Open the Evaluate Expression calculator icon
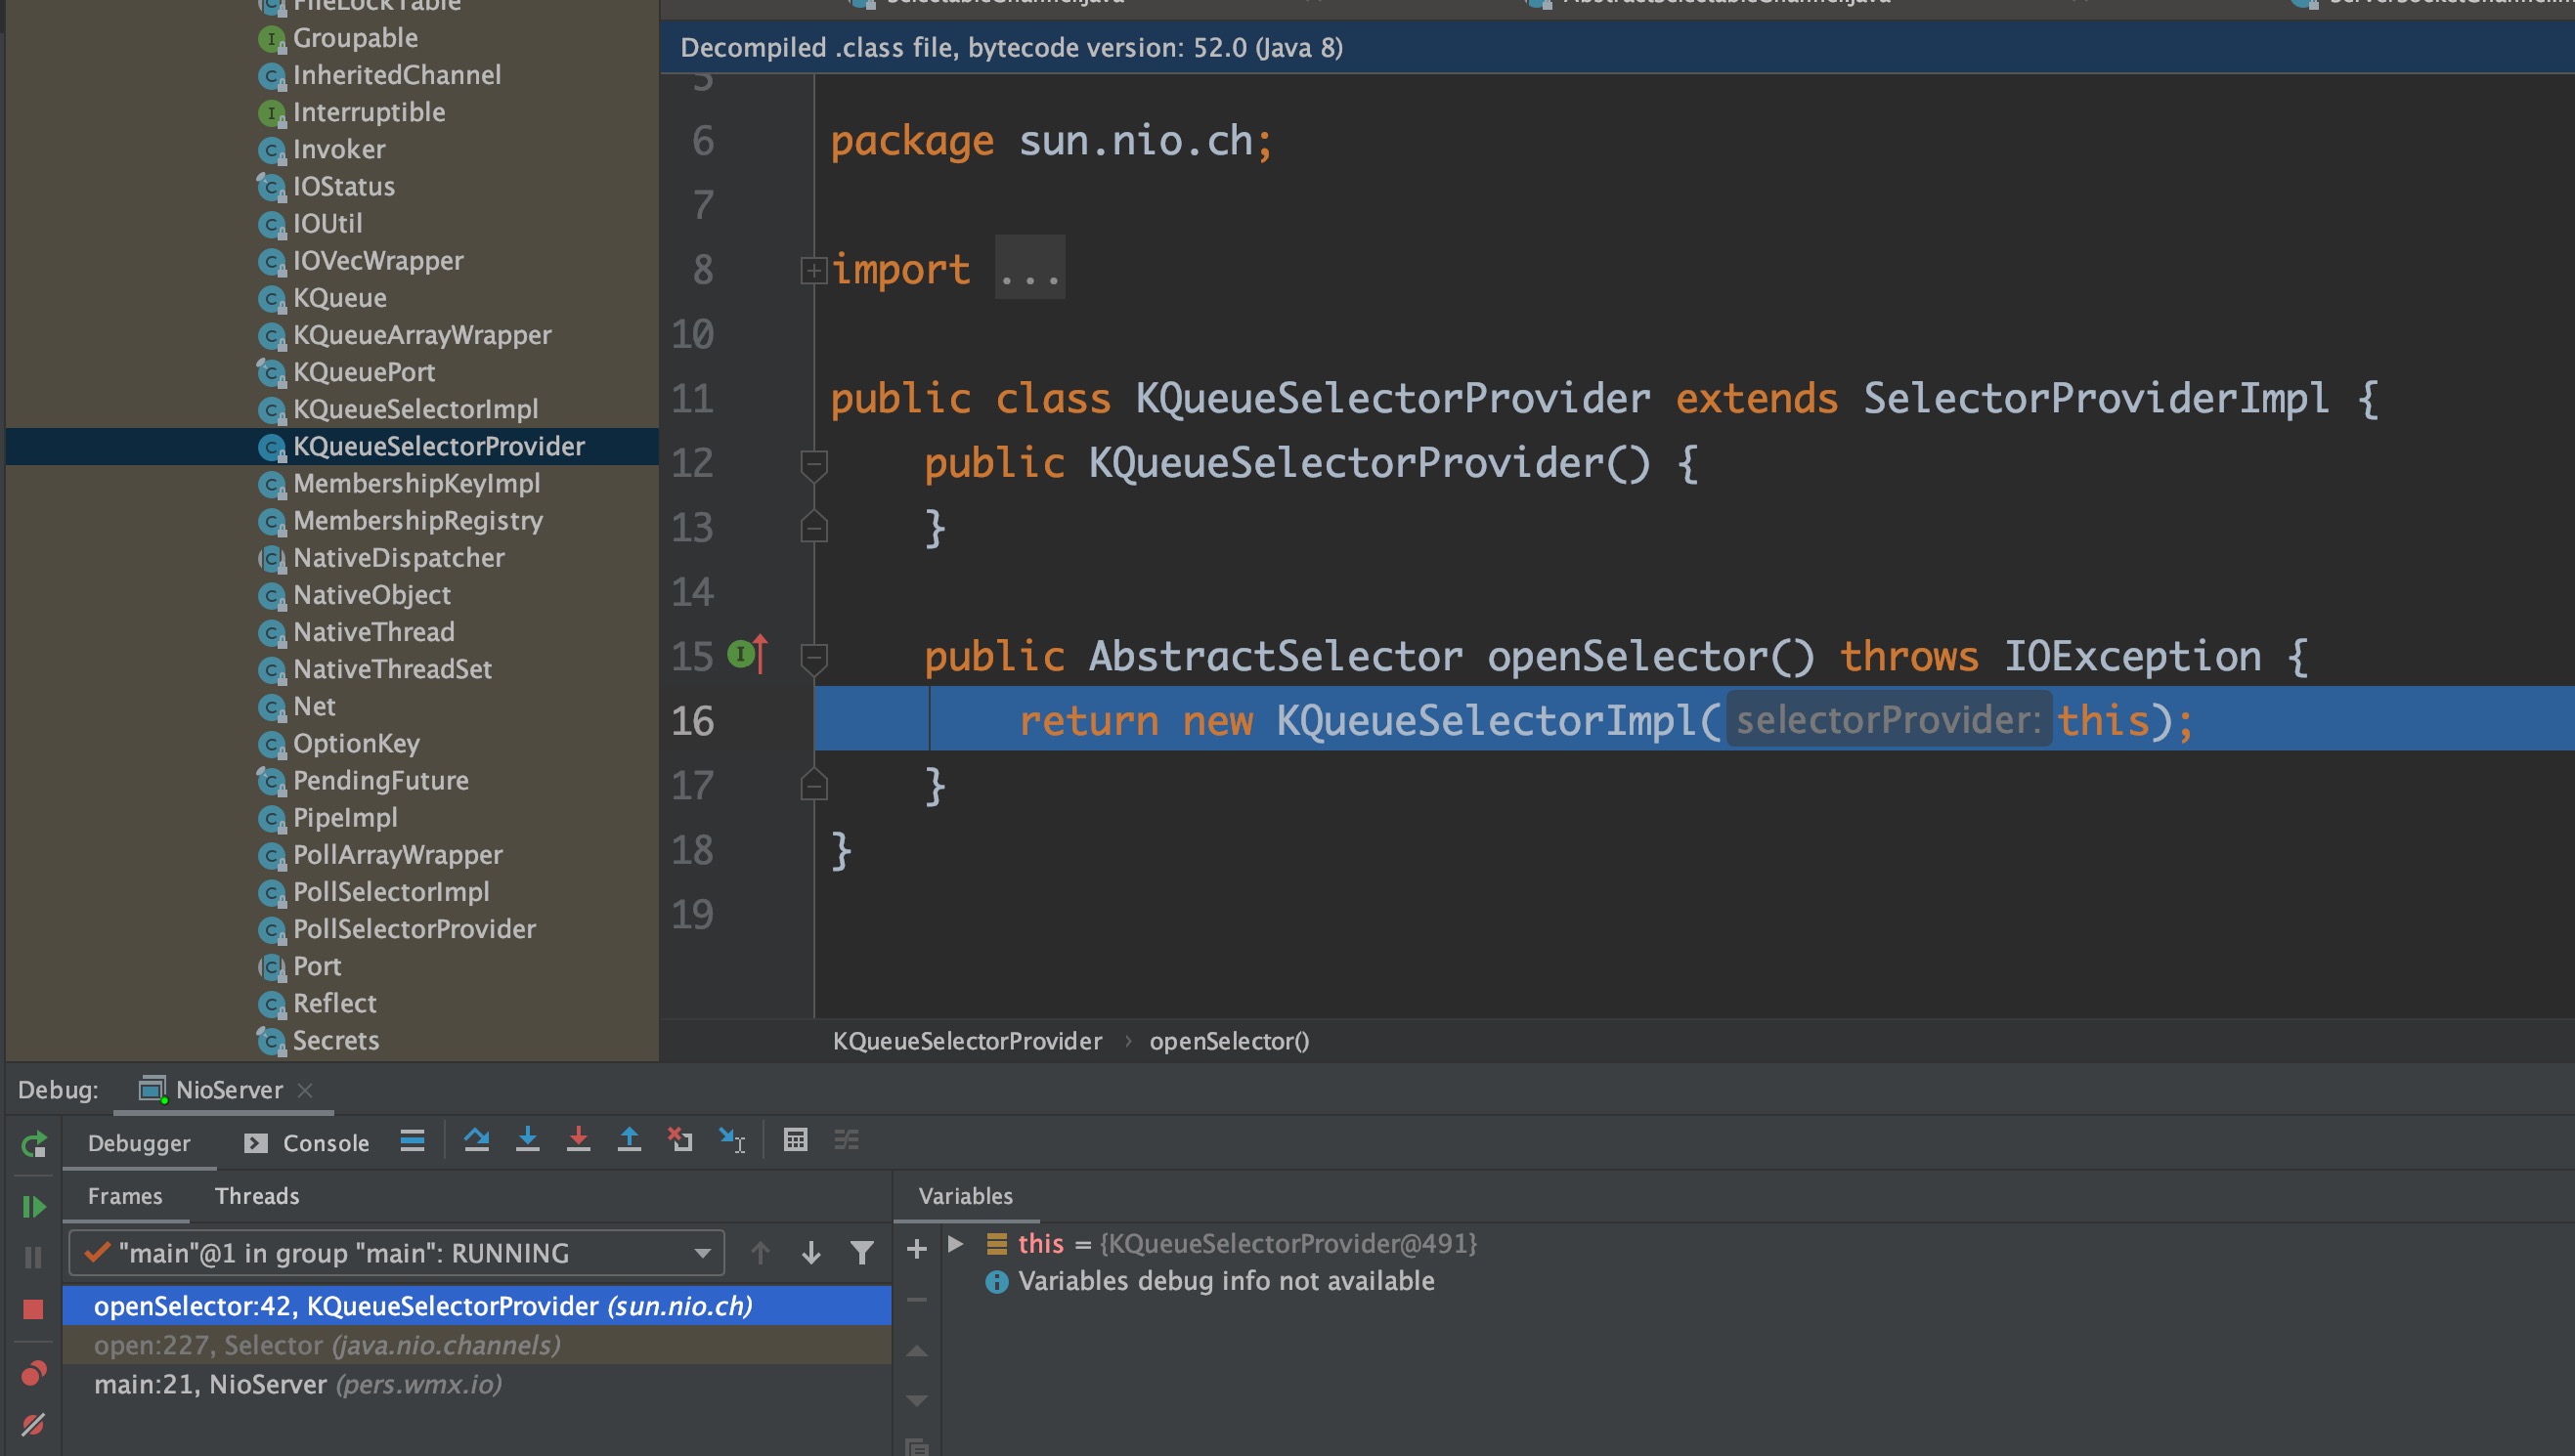 (796, 1140)
